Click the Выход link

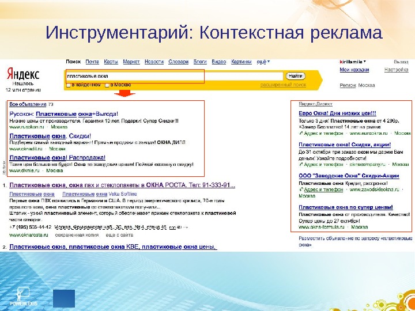tap(401, 62)
